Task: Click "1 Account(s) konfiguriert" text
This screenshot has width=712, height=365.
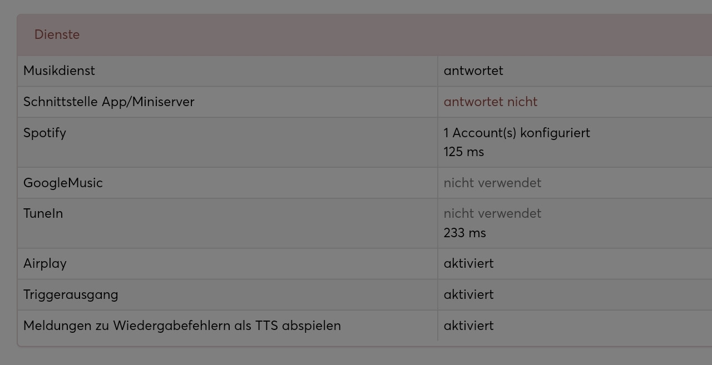Action: click(517, 133)
